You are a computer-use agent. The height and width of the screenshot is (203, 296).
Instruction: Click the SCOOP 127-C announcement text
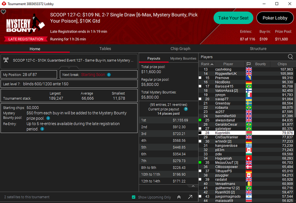[73, 60]
